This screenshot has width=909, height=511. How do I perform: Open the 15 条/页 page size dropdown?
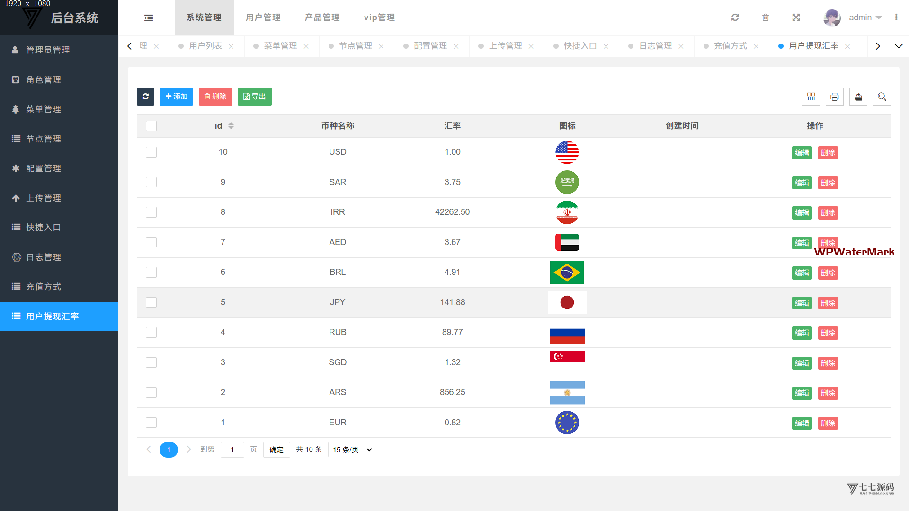[351, 449]
